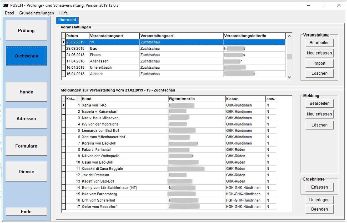Screen dimensions: 347x223
Task: Open the Hilfe menu
Action: [x=63, y=13]
